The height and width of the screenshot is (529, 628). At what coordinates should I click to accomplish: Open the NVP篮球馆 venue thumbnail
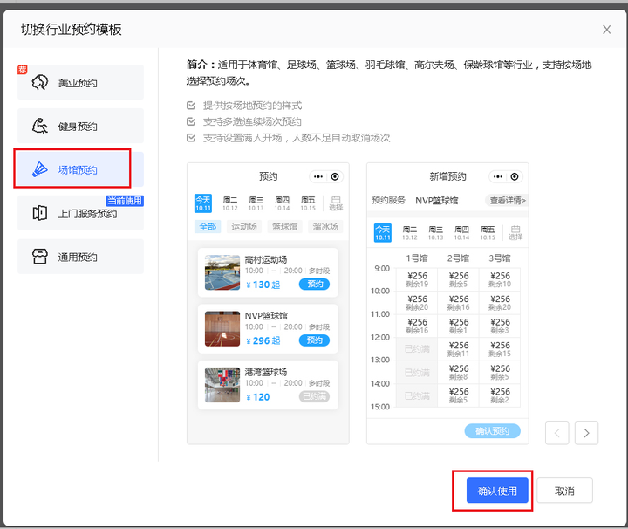(x=222, y=328)
